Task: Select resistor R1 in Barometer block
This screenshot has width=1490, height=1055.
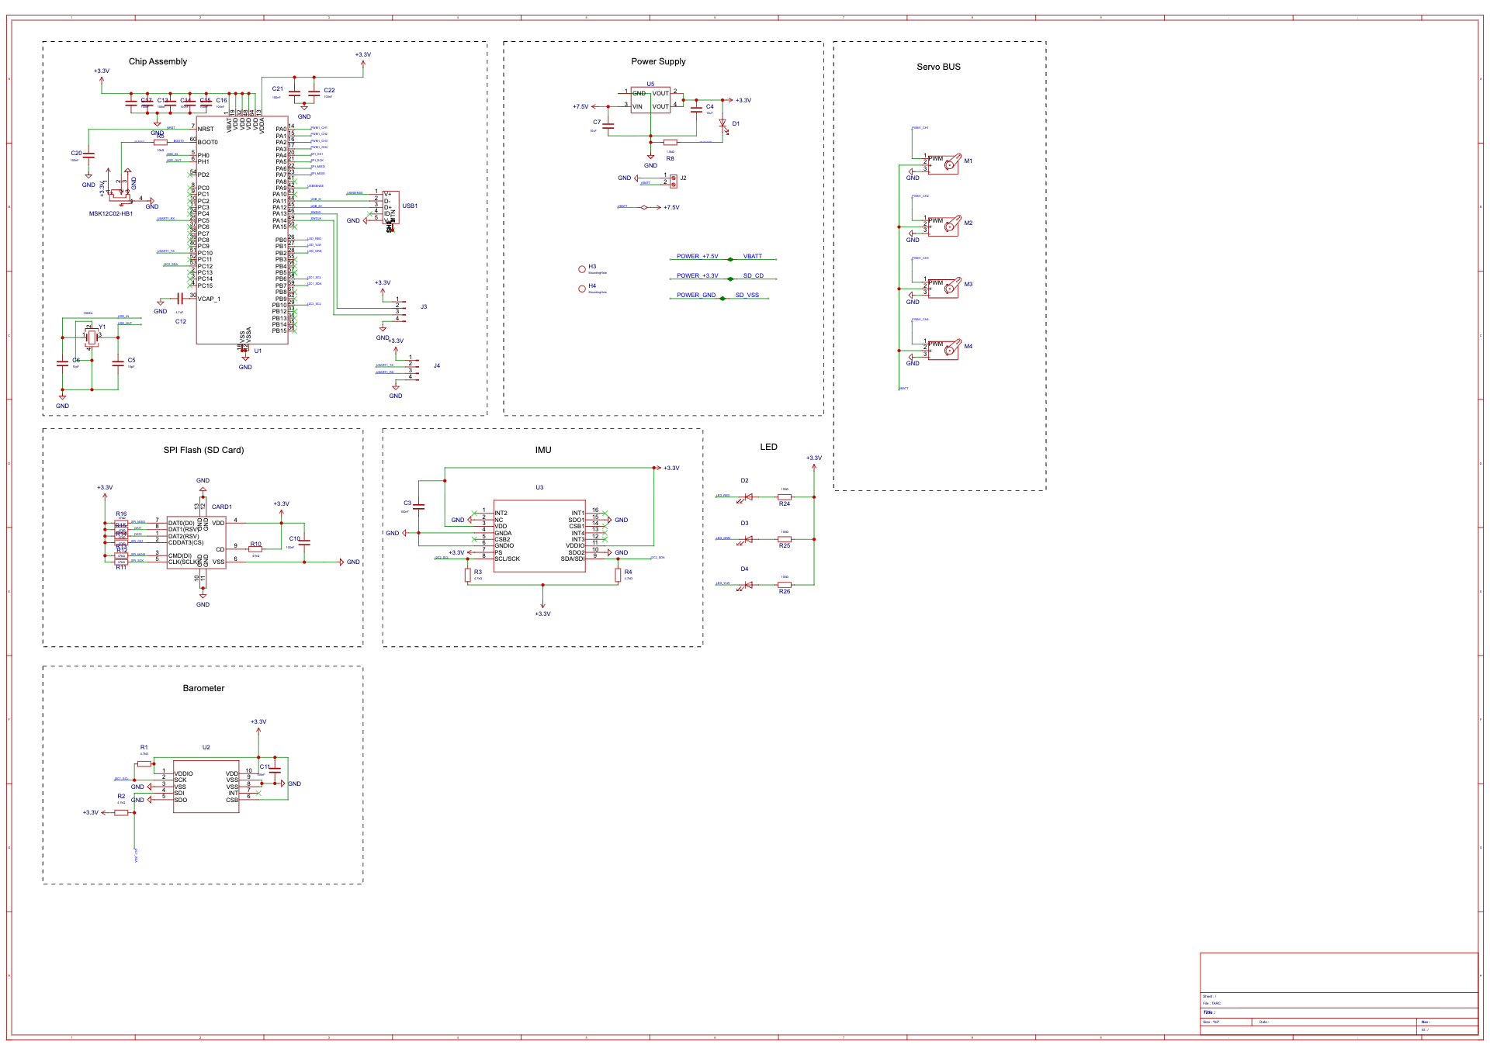Action: tap(144, 764)
